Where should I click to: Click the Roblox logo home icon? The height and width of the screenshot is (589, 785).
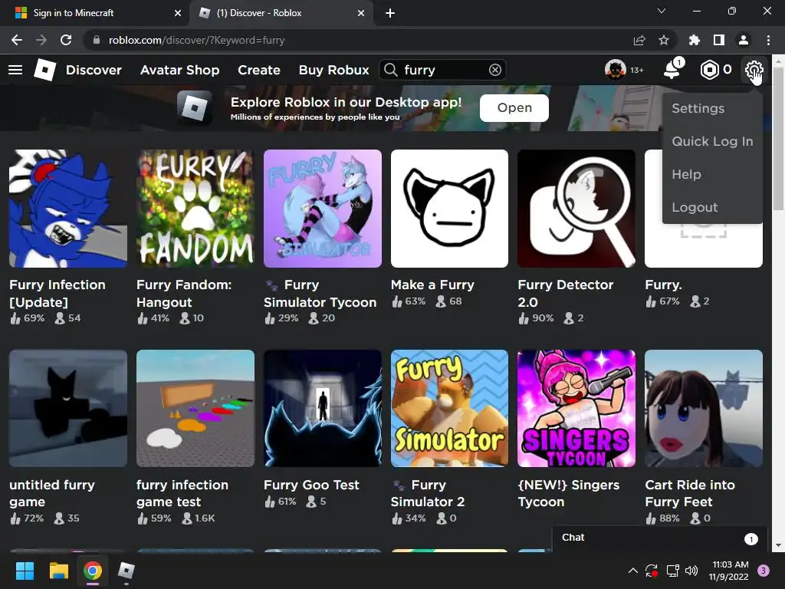[x=44, y=70]
